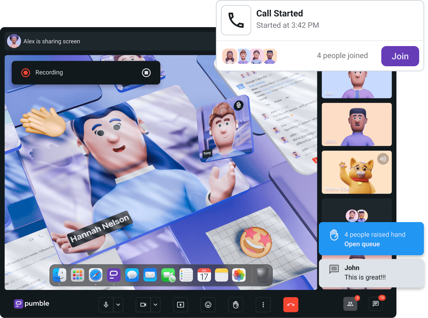The width and height of the screenshot is (428, 318).
Task: Click Tony's muted microphone icon
Action: point(239,105)
